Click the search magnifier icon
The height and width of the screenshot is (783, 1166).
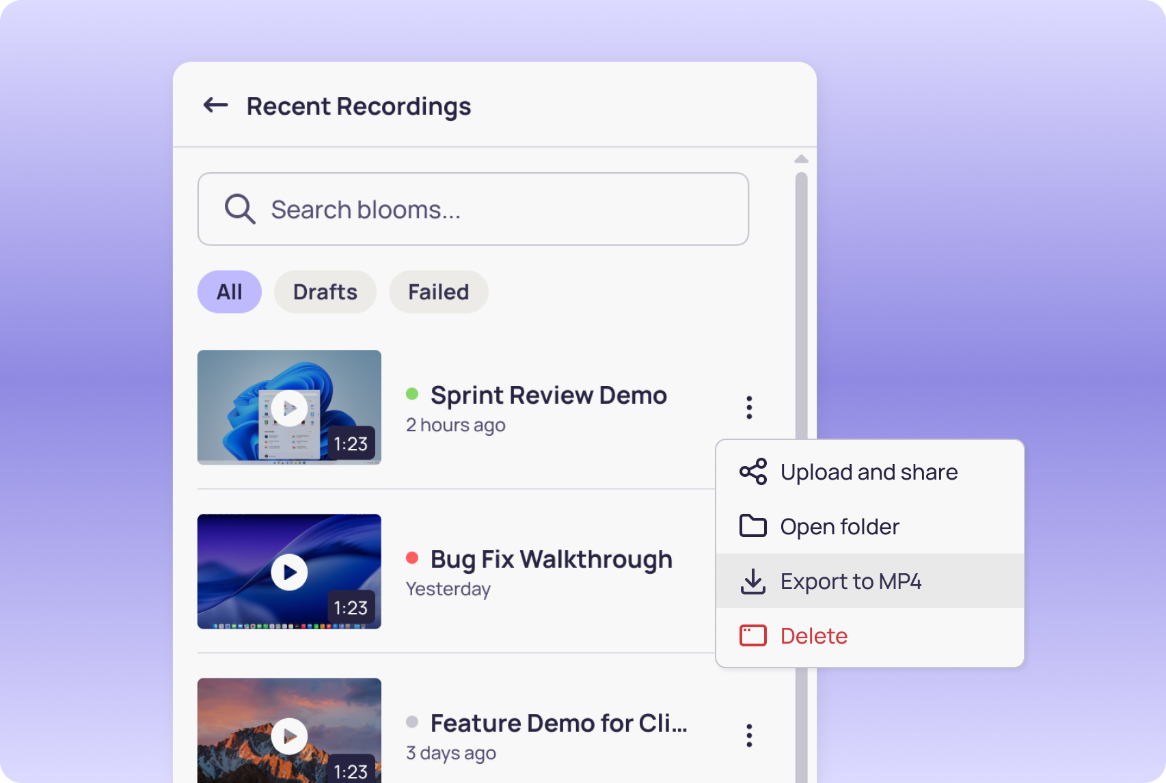point(239,209)
